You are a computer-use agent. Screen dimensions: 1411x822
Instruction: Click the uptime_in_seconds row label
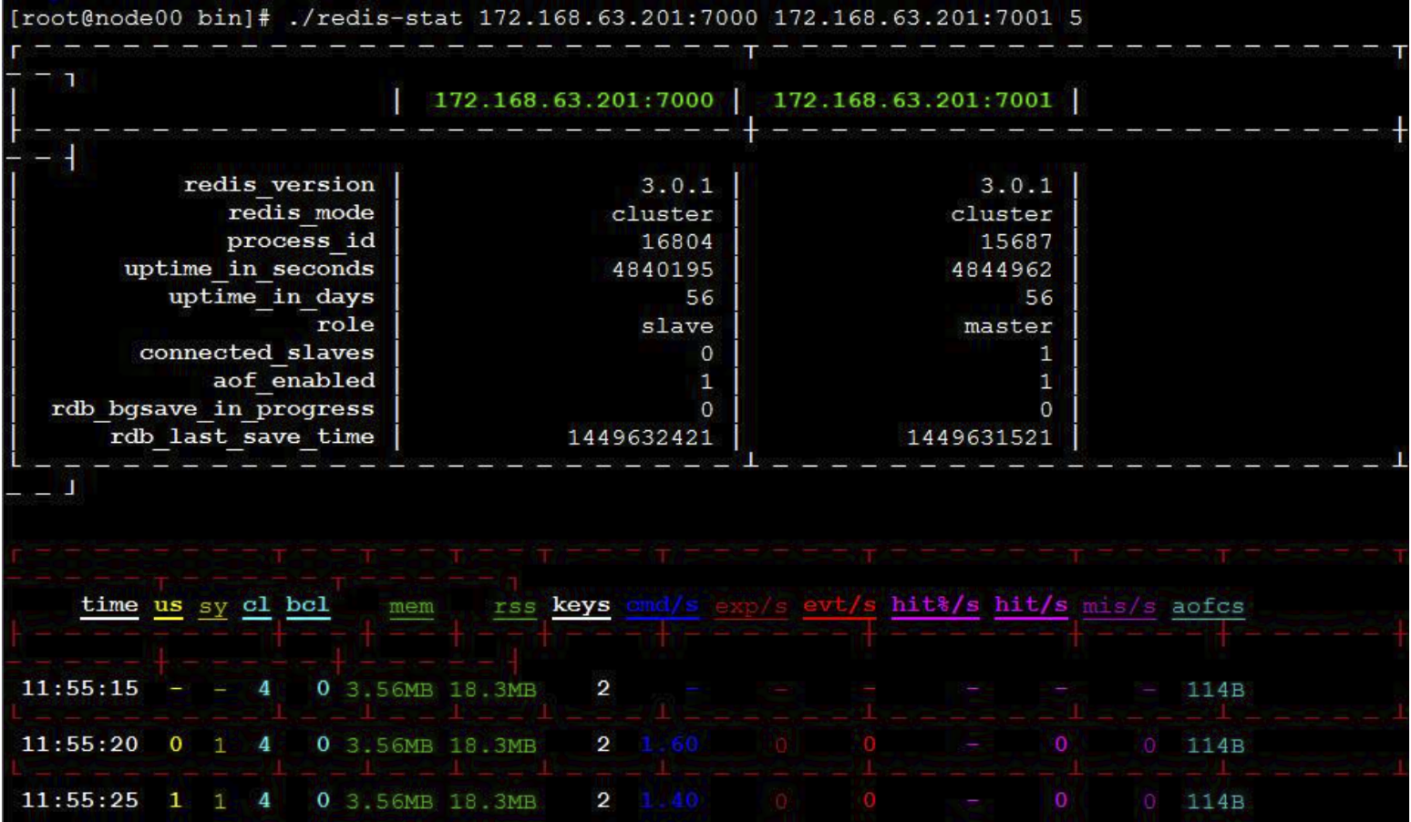tap(249, 269)
